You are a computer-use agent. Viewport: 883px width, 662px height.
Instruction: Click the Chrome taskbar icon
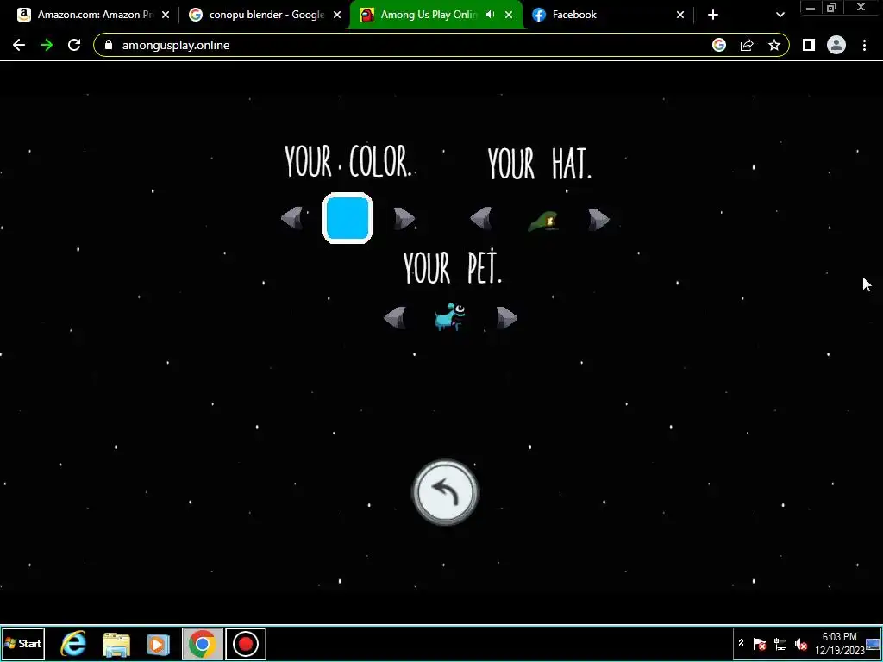click(202, 643)
